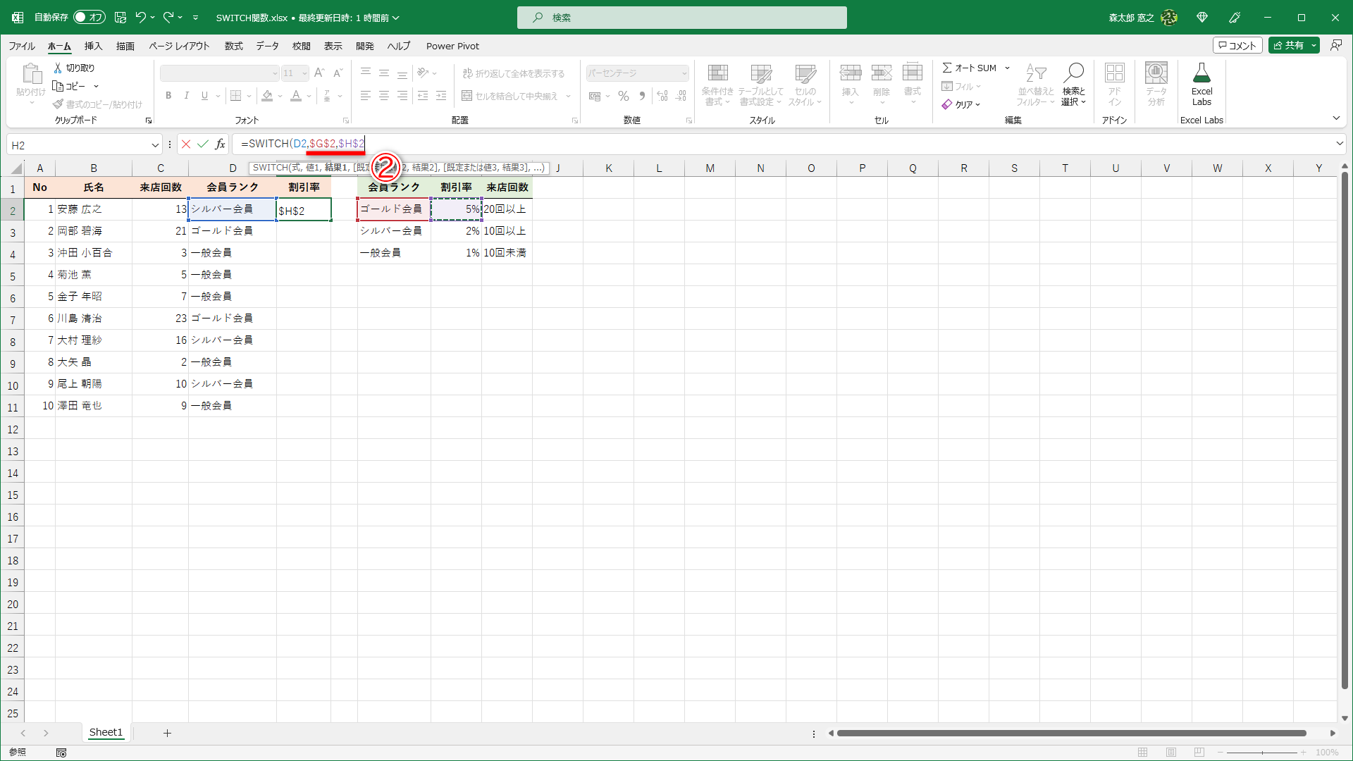Open the データ (Data) ribbon tab
Image resolution: width=1353 pixels, height=761 pixels.
tap(267, 46)
